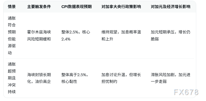Select the 滞胀风险加剧，加元进 line

(x=171, y=74)
